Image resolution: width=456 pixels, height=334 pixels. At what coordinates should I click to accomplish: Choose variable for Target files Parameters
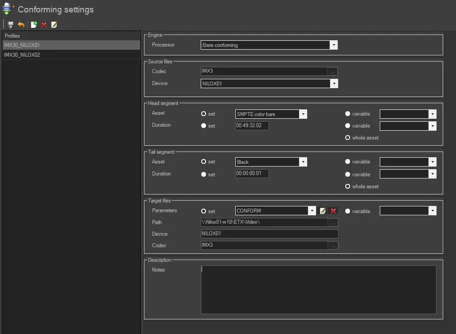click(348, 211)
